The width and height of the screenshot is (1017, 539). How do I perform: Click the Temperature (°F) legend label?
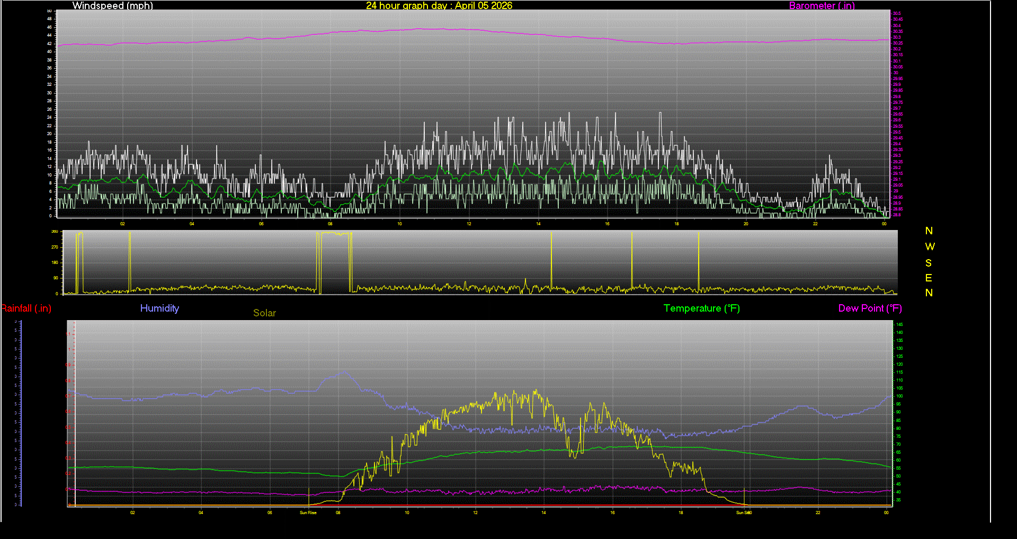pyautogui.click(x=701, y=308)
